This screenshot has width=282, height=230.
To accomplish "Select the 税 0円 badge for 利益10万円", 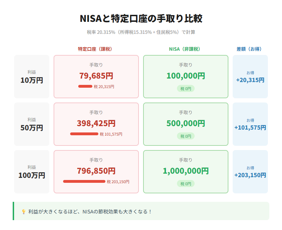I will click(x=186, y=88).
